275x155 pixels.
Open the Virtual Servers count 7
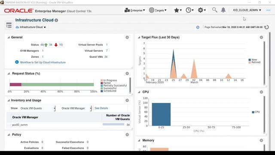[107, 51]
